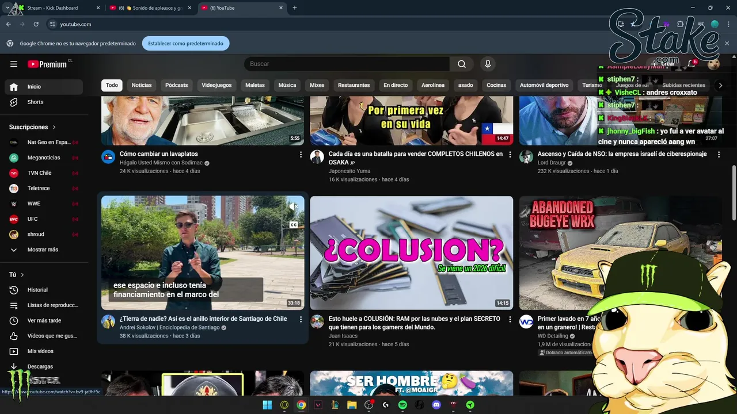Screen dimensions: 737x414
Task: Select the Restaurantes filter chip
Action: [354, 85]
